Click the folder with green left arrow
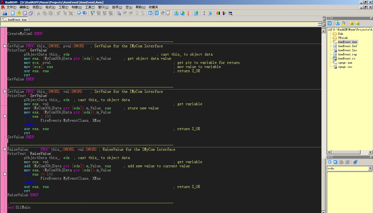This screenshot has height=213, width=373. click(x=352, y=24)
